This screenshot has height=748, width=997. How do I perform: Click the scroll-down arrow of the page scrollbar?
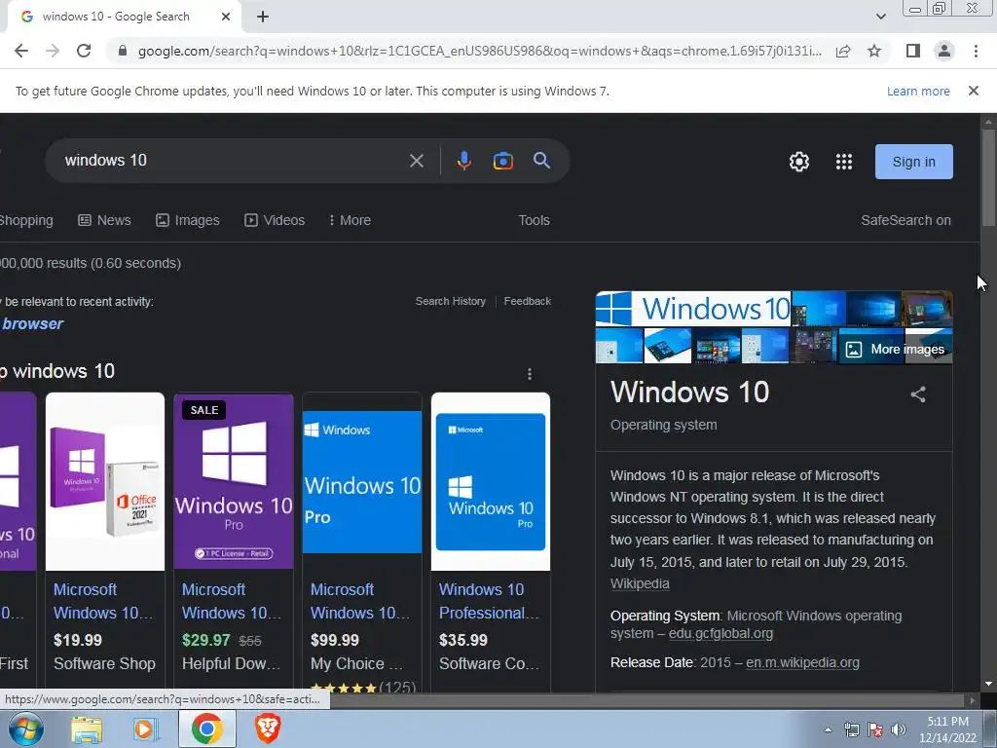pyautogui.click(x=989, y=684)
